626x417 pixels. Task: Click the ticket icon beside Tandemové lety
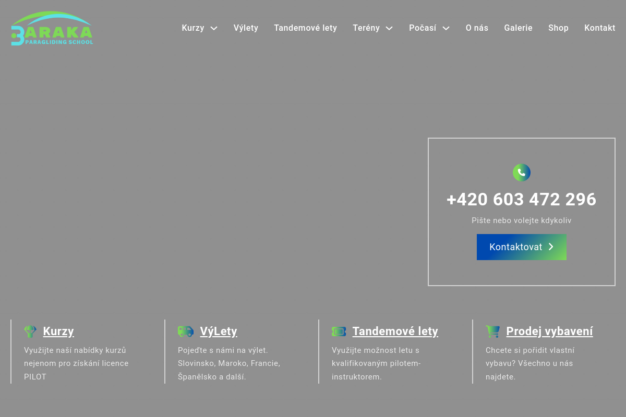(339, 332)
